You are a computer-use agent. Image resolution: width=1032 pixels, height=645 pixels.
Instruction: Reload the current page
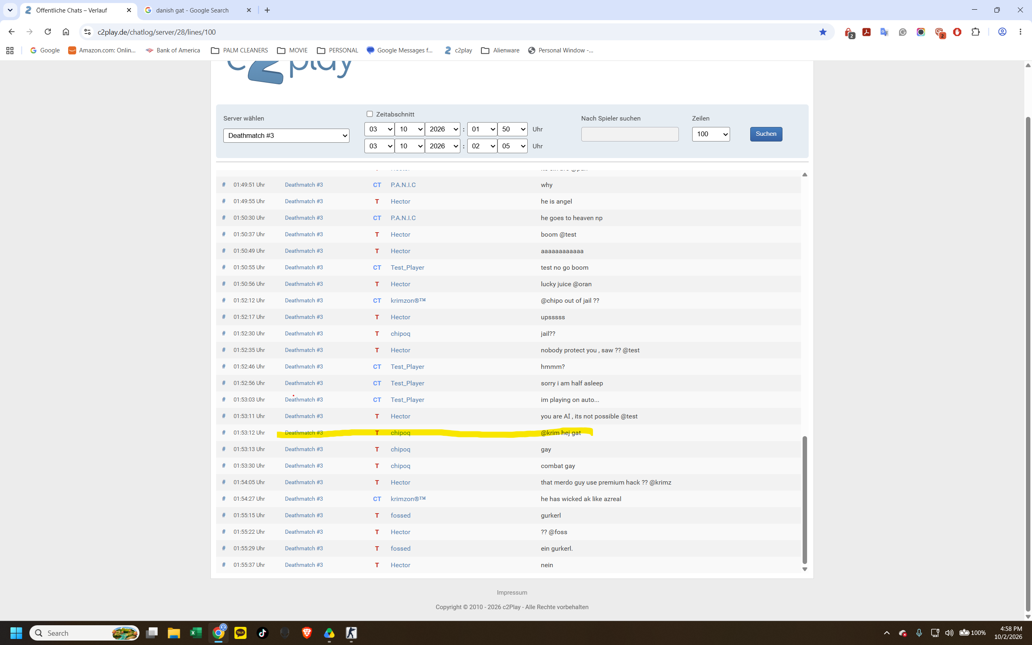[48, 32]
